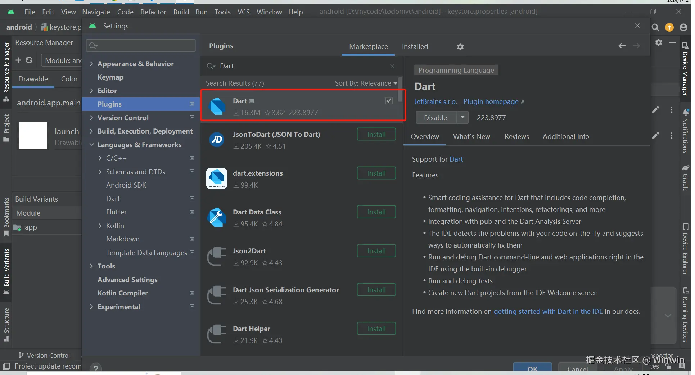Screen dimensions: 695x375
Task: Open the Gradle tool window
Action: [685, 178]
